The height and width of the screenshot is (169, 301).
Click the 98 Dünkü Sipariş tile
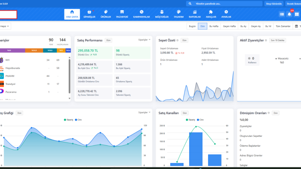point(132,53)
